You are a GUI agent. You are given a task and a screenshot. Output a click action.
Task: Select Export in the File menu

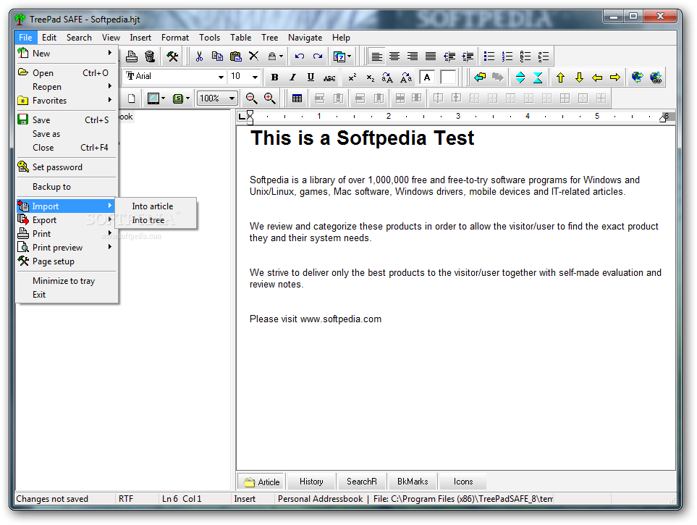[67, 220]
